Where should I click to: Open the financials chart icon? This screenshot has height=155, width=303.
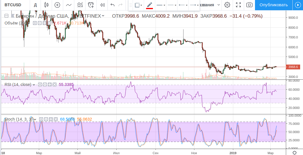tap(80, 5)
